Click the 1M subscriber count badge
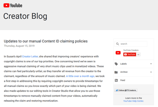The width and height of the screenshot is (158, 107). (138, 55)
